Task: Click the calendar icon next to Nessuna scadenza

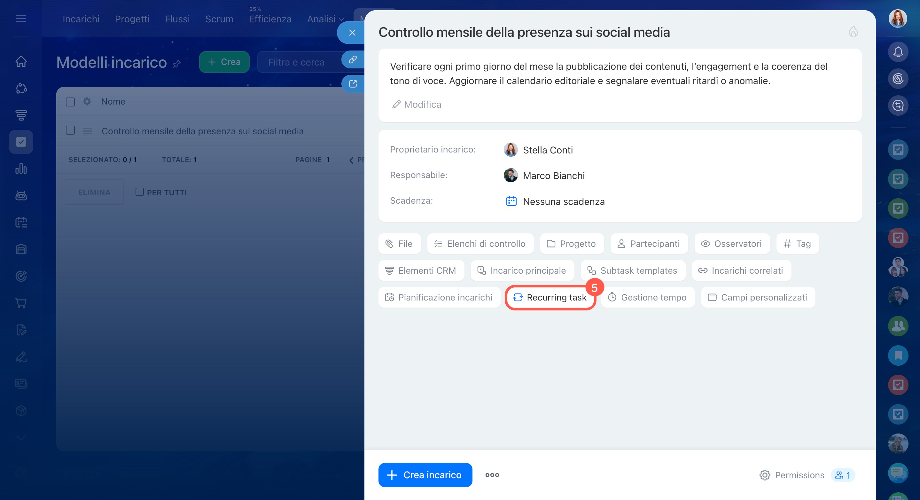Action: (x=511, y=201)
